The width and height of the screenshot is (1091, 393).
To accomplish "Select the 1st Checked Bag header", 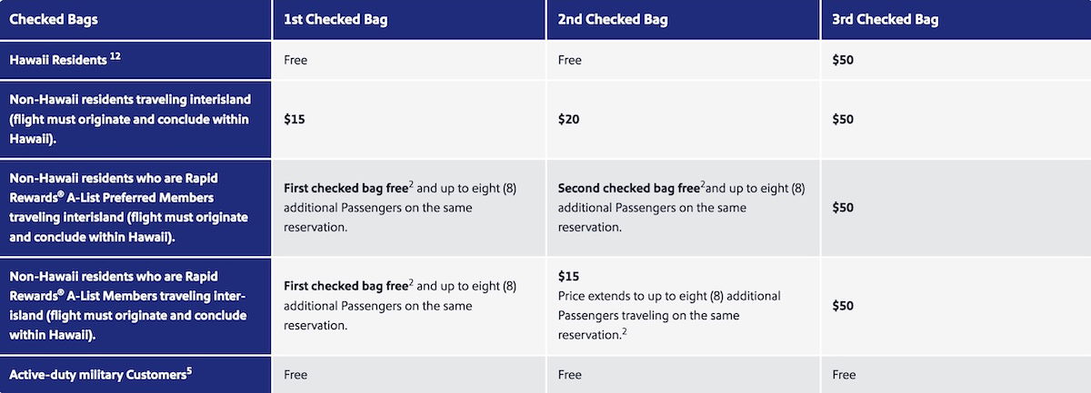I will [335, 19].
